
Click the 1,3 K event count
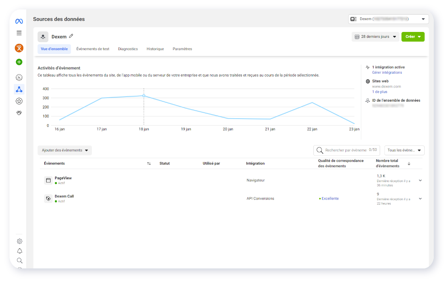click(381, 176)
